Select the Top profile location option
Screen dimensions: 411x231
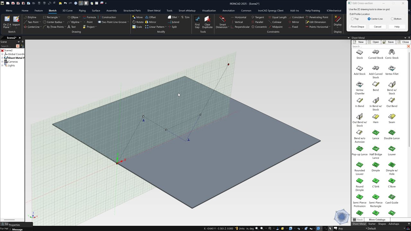[355, 19]
